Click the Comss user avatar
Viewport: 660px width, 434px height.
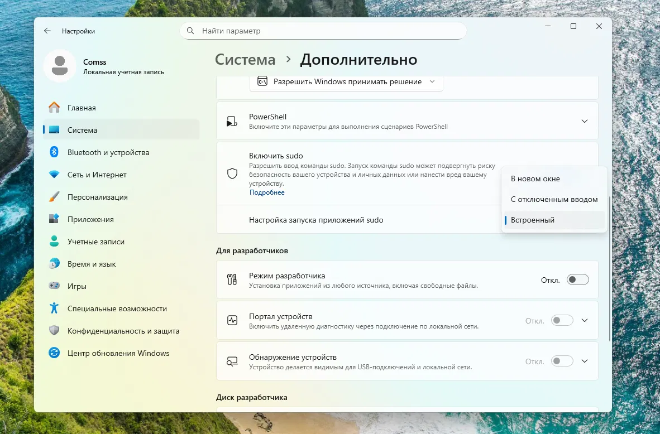[60, 66]
